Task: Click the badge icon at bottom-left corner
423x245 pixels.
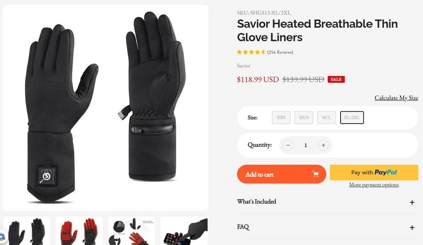Action: 2,237
